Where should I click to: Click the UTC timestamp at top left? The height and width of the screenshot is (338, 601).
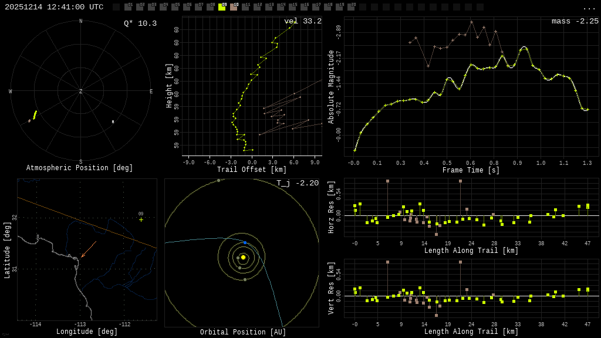(54, 7)
